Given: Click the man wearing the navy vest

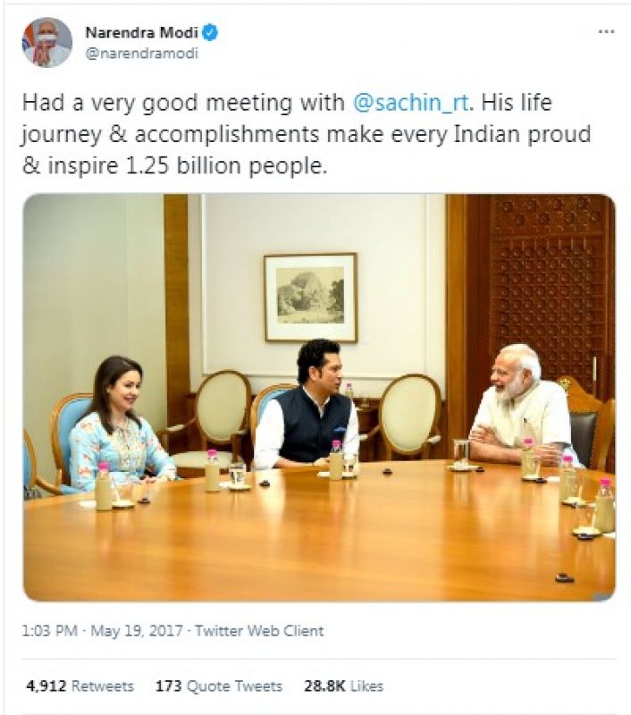Looking at the screenshot, I should (307, 413).
